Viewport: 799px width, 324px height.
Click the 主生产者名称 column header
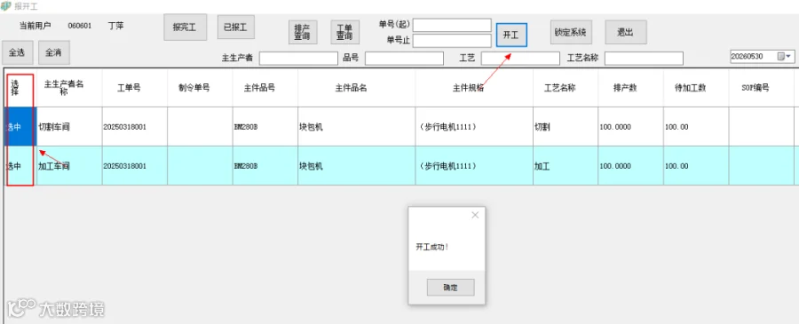point(69,88)
